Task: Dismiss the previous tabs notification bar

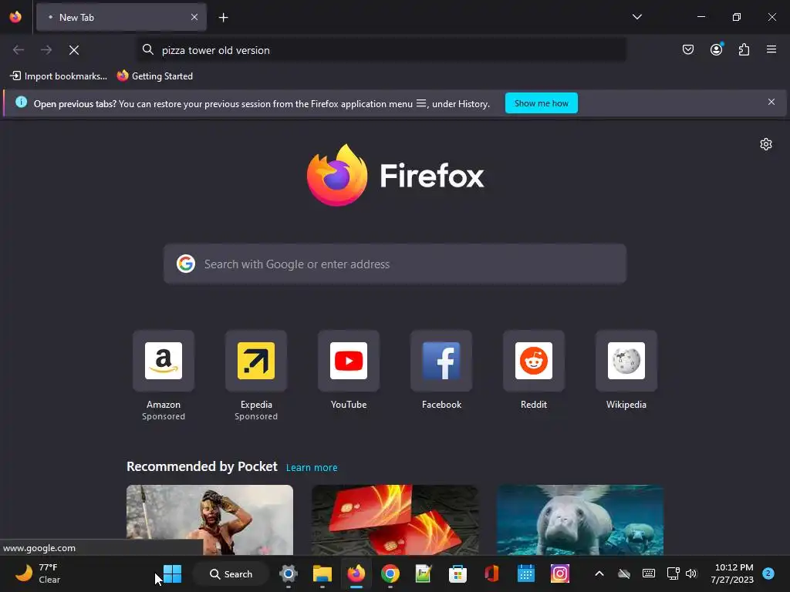Action: (x=771, y=103)
